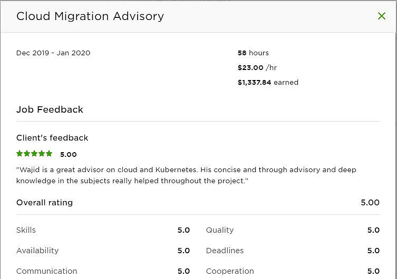Click the 'Availability' rating label
The height and width of the screenshot is (279, 397).
37,251
